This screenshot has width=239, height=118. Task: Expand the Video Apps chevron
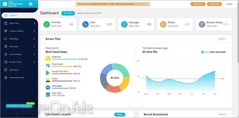coord(34,47)
